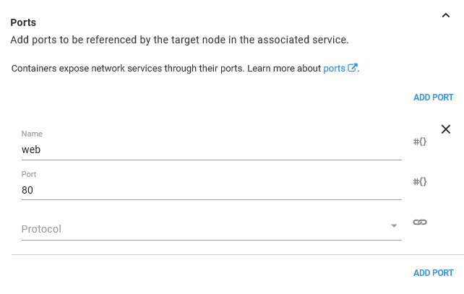464x294 pixels.
Task: Toggle expression icon for Port field
Action: point(420,182)
